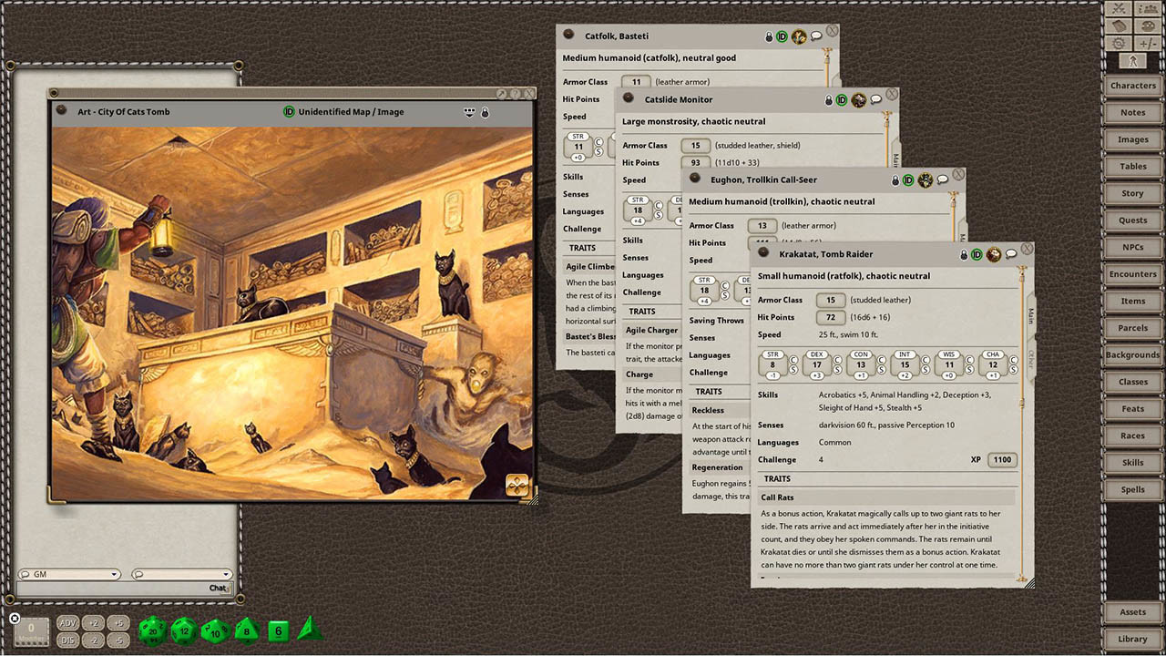This screenshot has width=1166, height=656.
Task: Roll the green d20 die
Action: (x=152, y=630)
